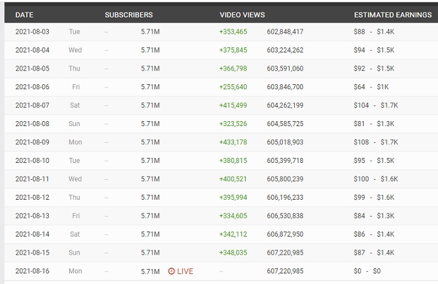The image size is (438, 284).
Task: Click the DATE column header
Action: click(24, 14)
